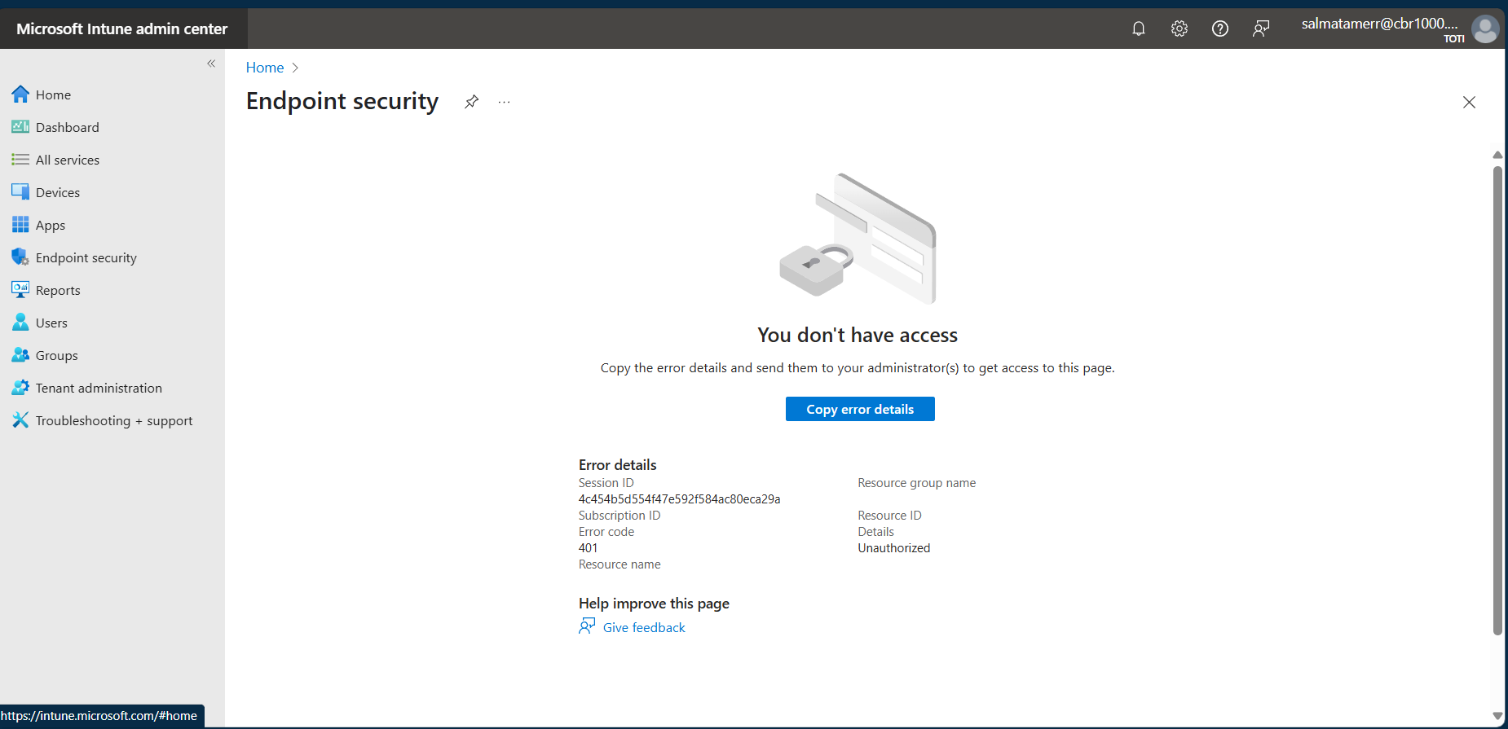Click Copy error details button
The width and height of the screenshot is (1508, 729).
click(x=860, y=409)
